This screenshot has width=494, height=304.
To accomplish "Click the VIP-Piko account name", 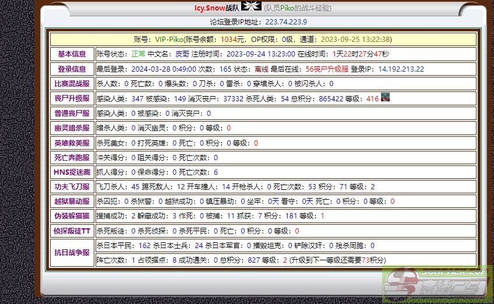I will [168, 39].
